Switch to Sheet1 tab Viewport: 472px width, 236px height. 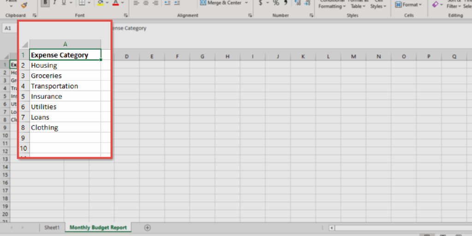(52, 227)
